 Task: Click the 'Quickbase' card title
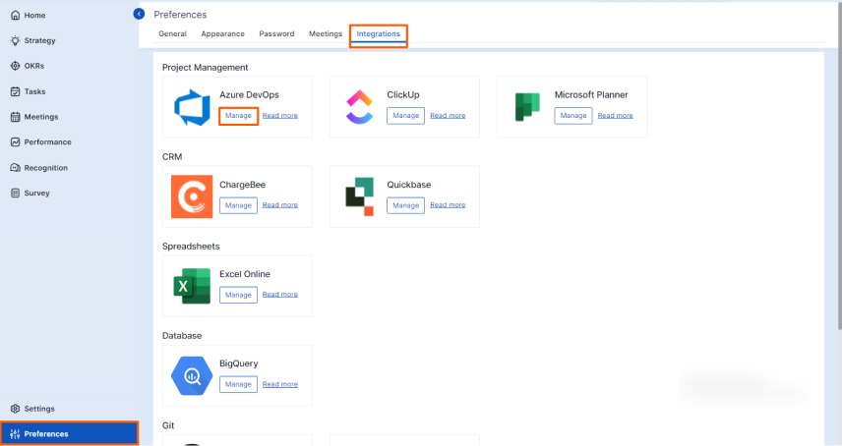(408, 185)
